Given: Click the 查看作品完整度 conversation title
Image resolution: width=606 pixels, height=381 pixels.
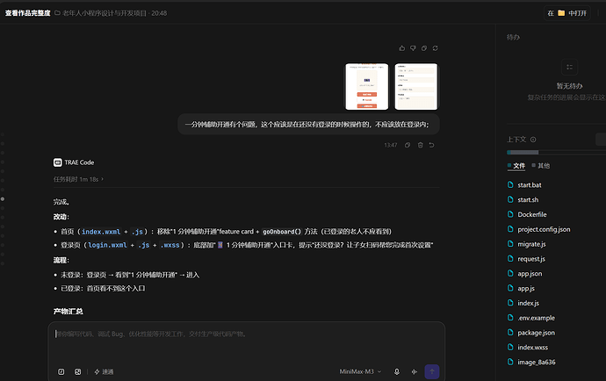Looking at the screenshot, I should (28, 13).
